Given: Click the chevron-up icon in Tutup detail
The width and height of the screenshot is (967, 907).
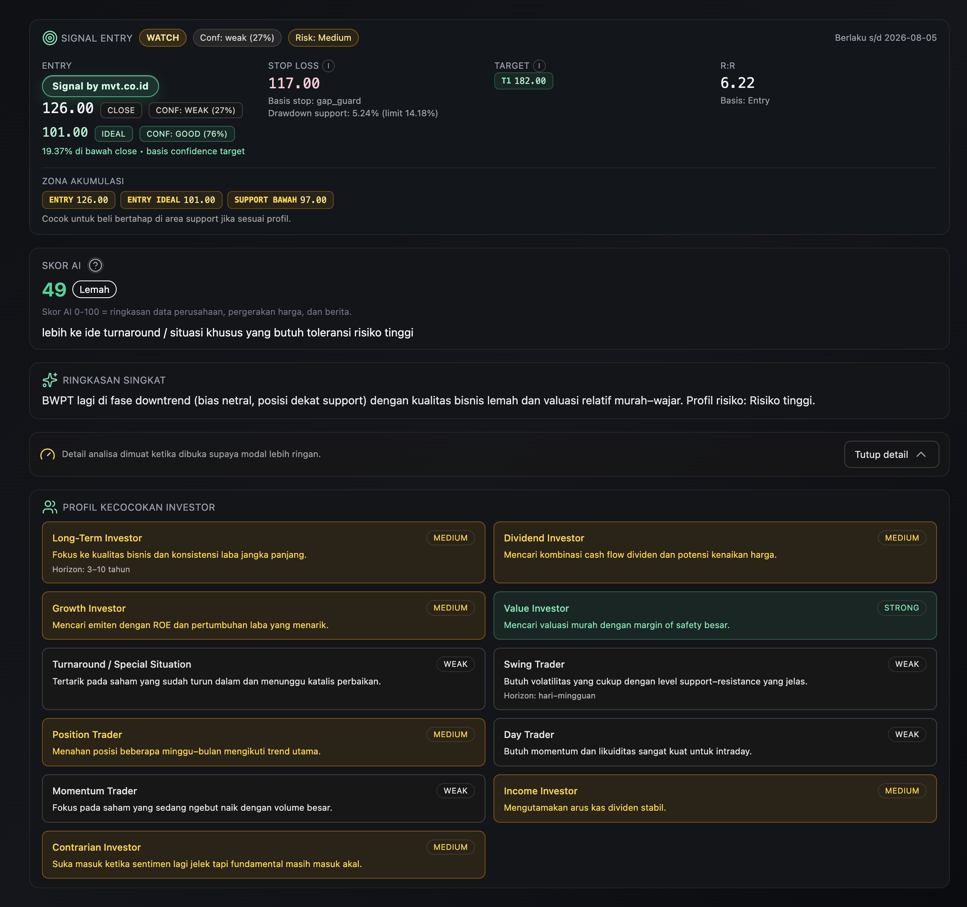Looking at the screenshot, I should click(x=921, y=454).
